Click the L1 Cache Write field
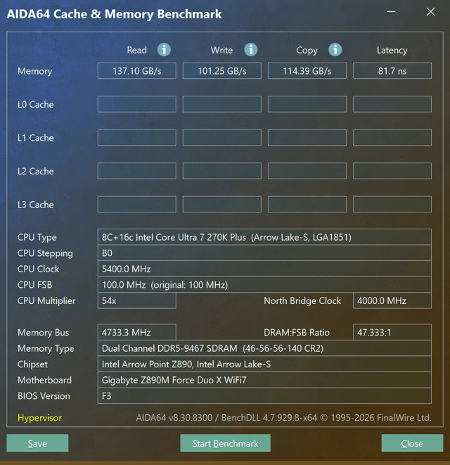 point(222,138)
